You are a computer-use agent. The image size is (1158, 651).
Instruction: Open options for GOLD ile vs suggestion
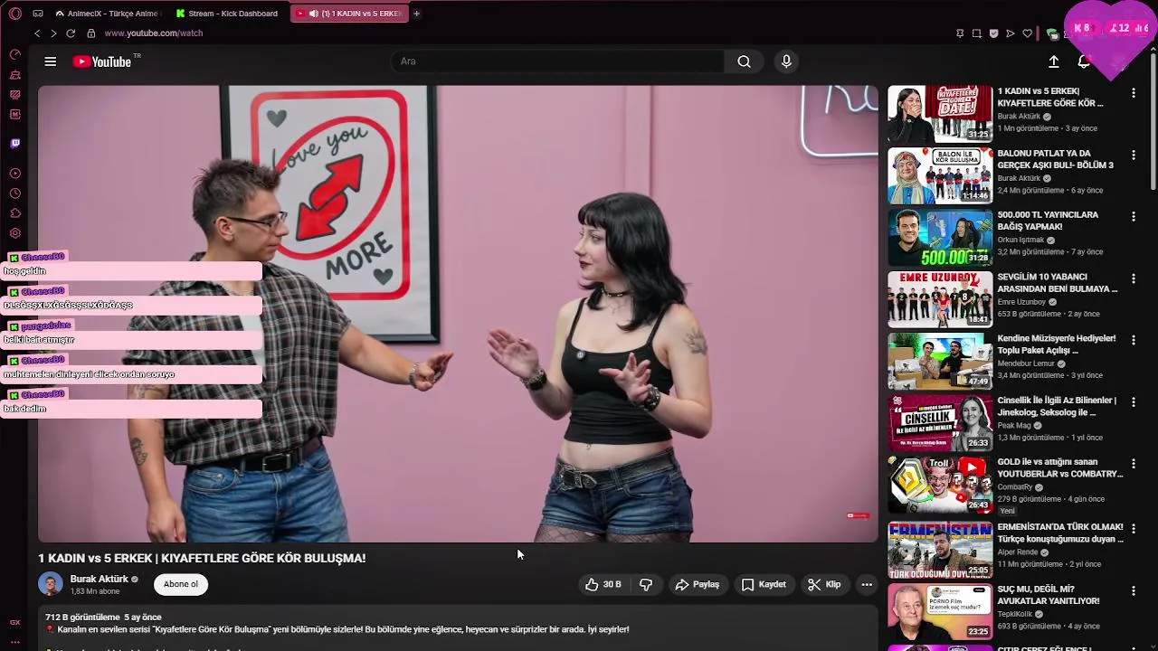click(1134, 464)
